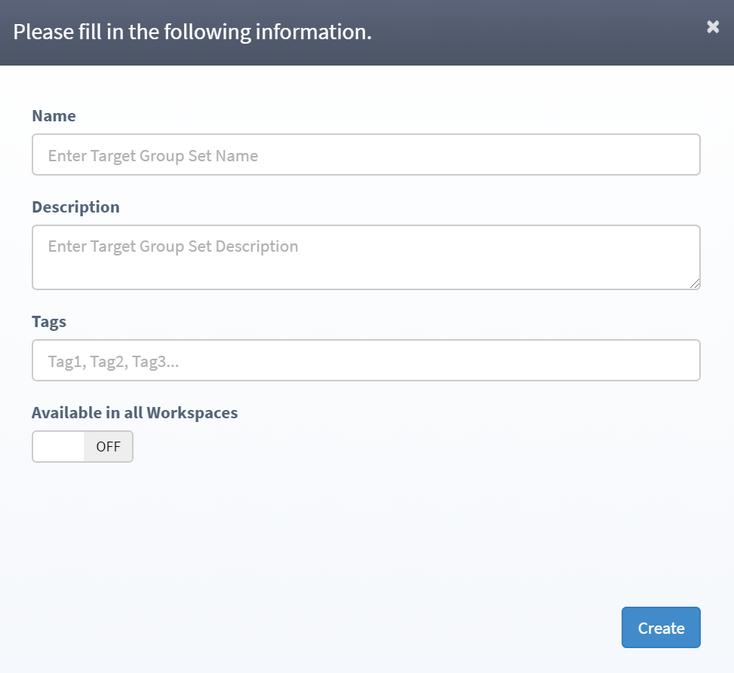This screenshot has width=734, height=673.
Task: Click the resize grip of the Description box
Action: tap(695, 283)
